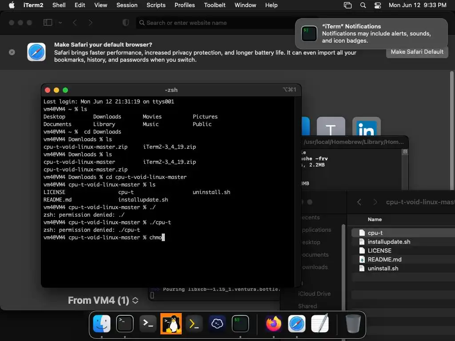Open Downloads in Finder sidebar
This screenshot has height=341, width=455.
coord(315,267)
